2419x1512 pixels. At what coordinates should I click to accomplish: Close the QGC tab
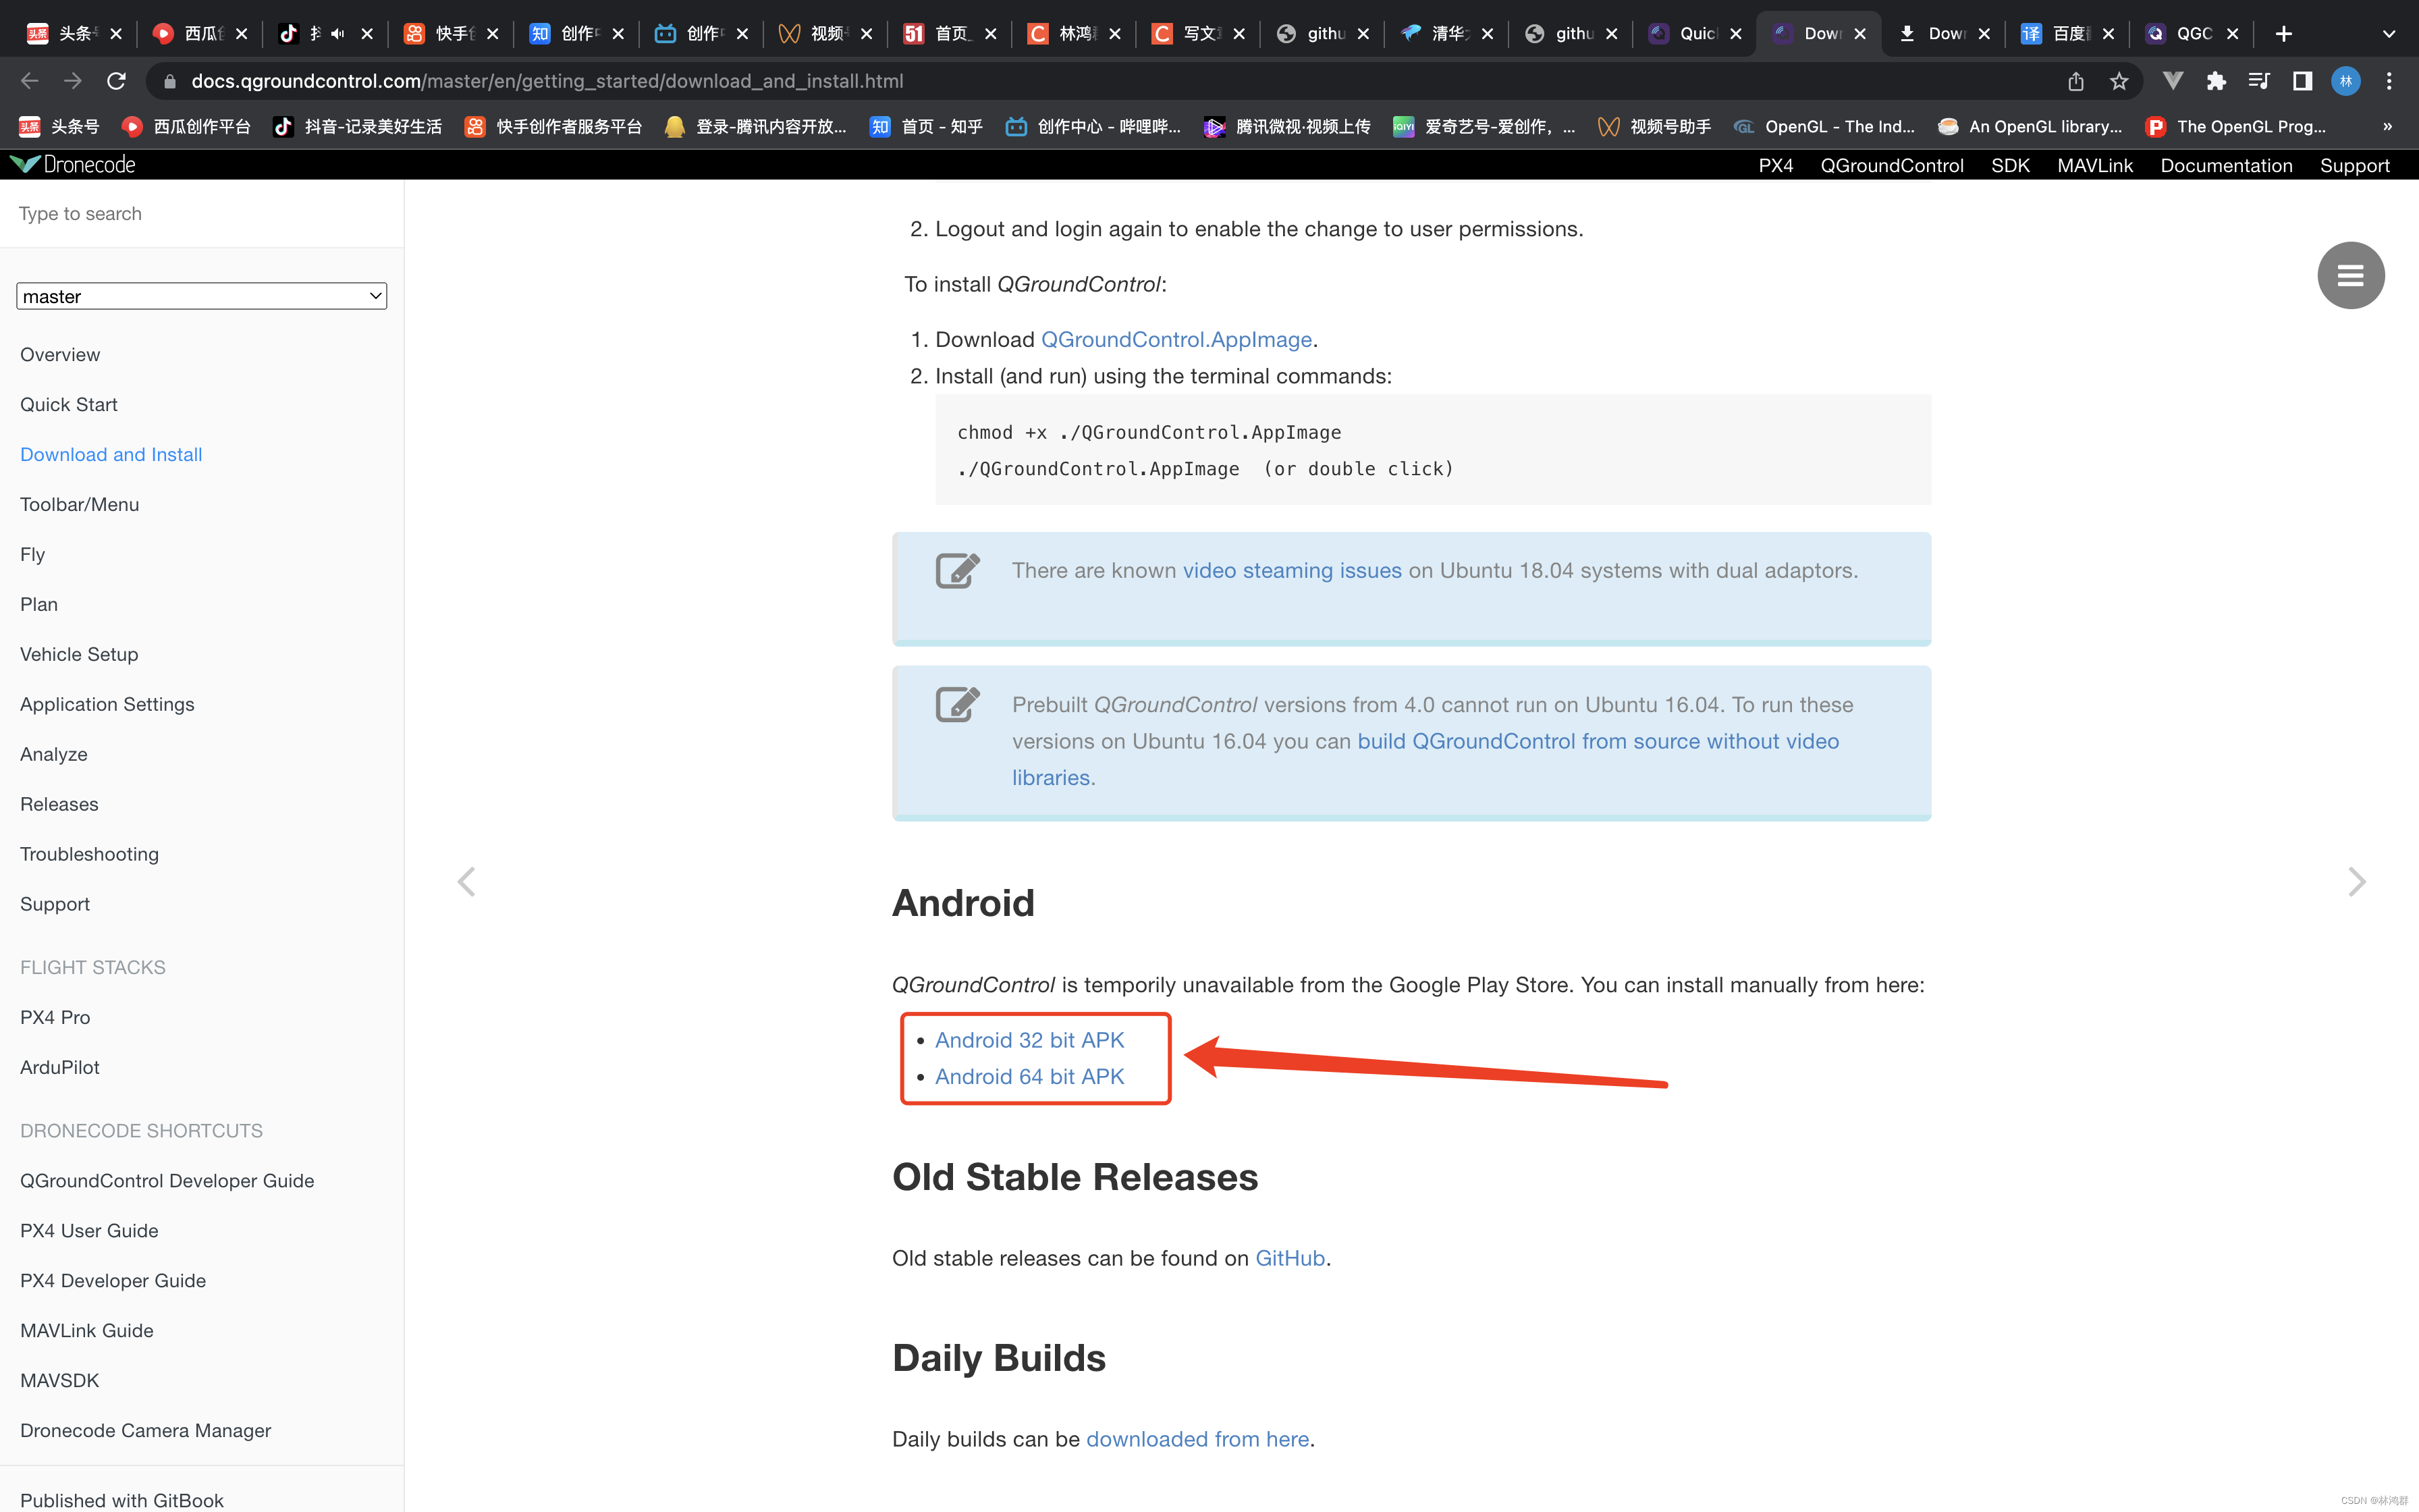point(2232,34)
